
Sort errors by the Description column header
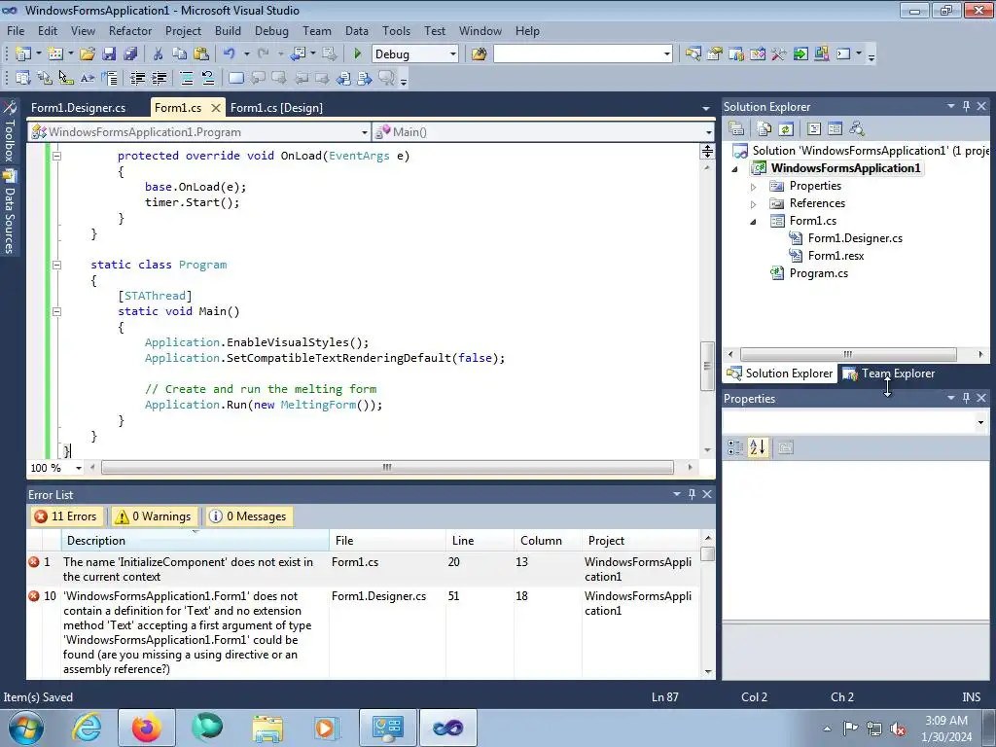click(196, 541)
